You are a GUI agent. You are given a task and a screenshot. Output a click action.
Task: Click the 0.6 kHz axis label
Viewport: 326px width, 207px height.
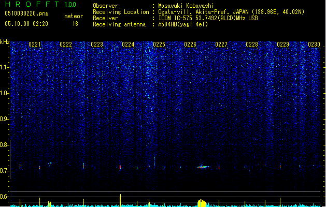click(x=4, y=197)
